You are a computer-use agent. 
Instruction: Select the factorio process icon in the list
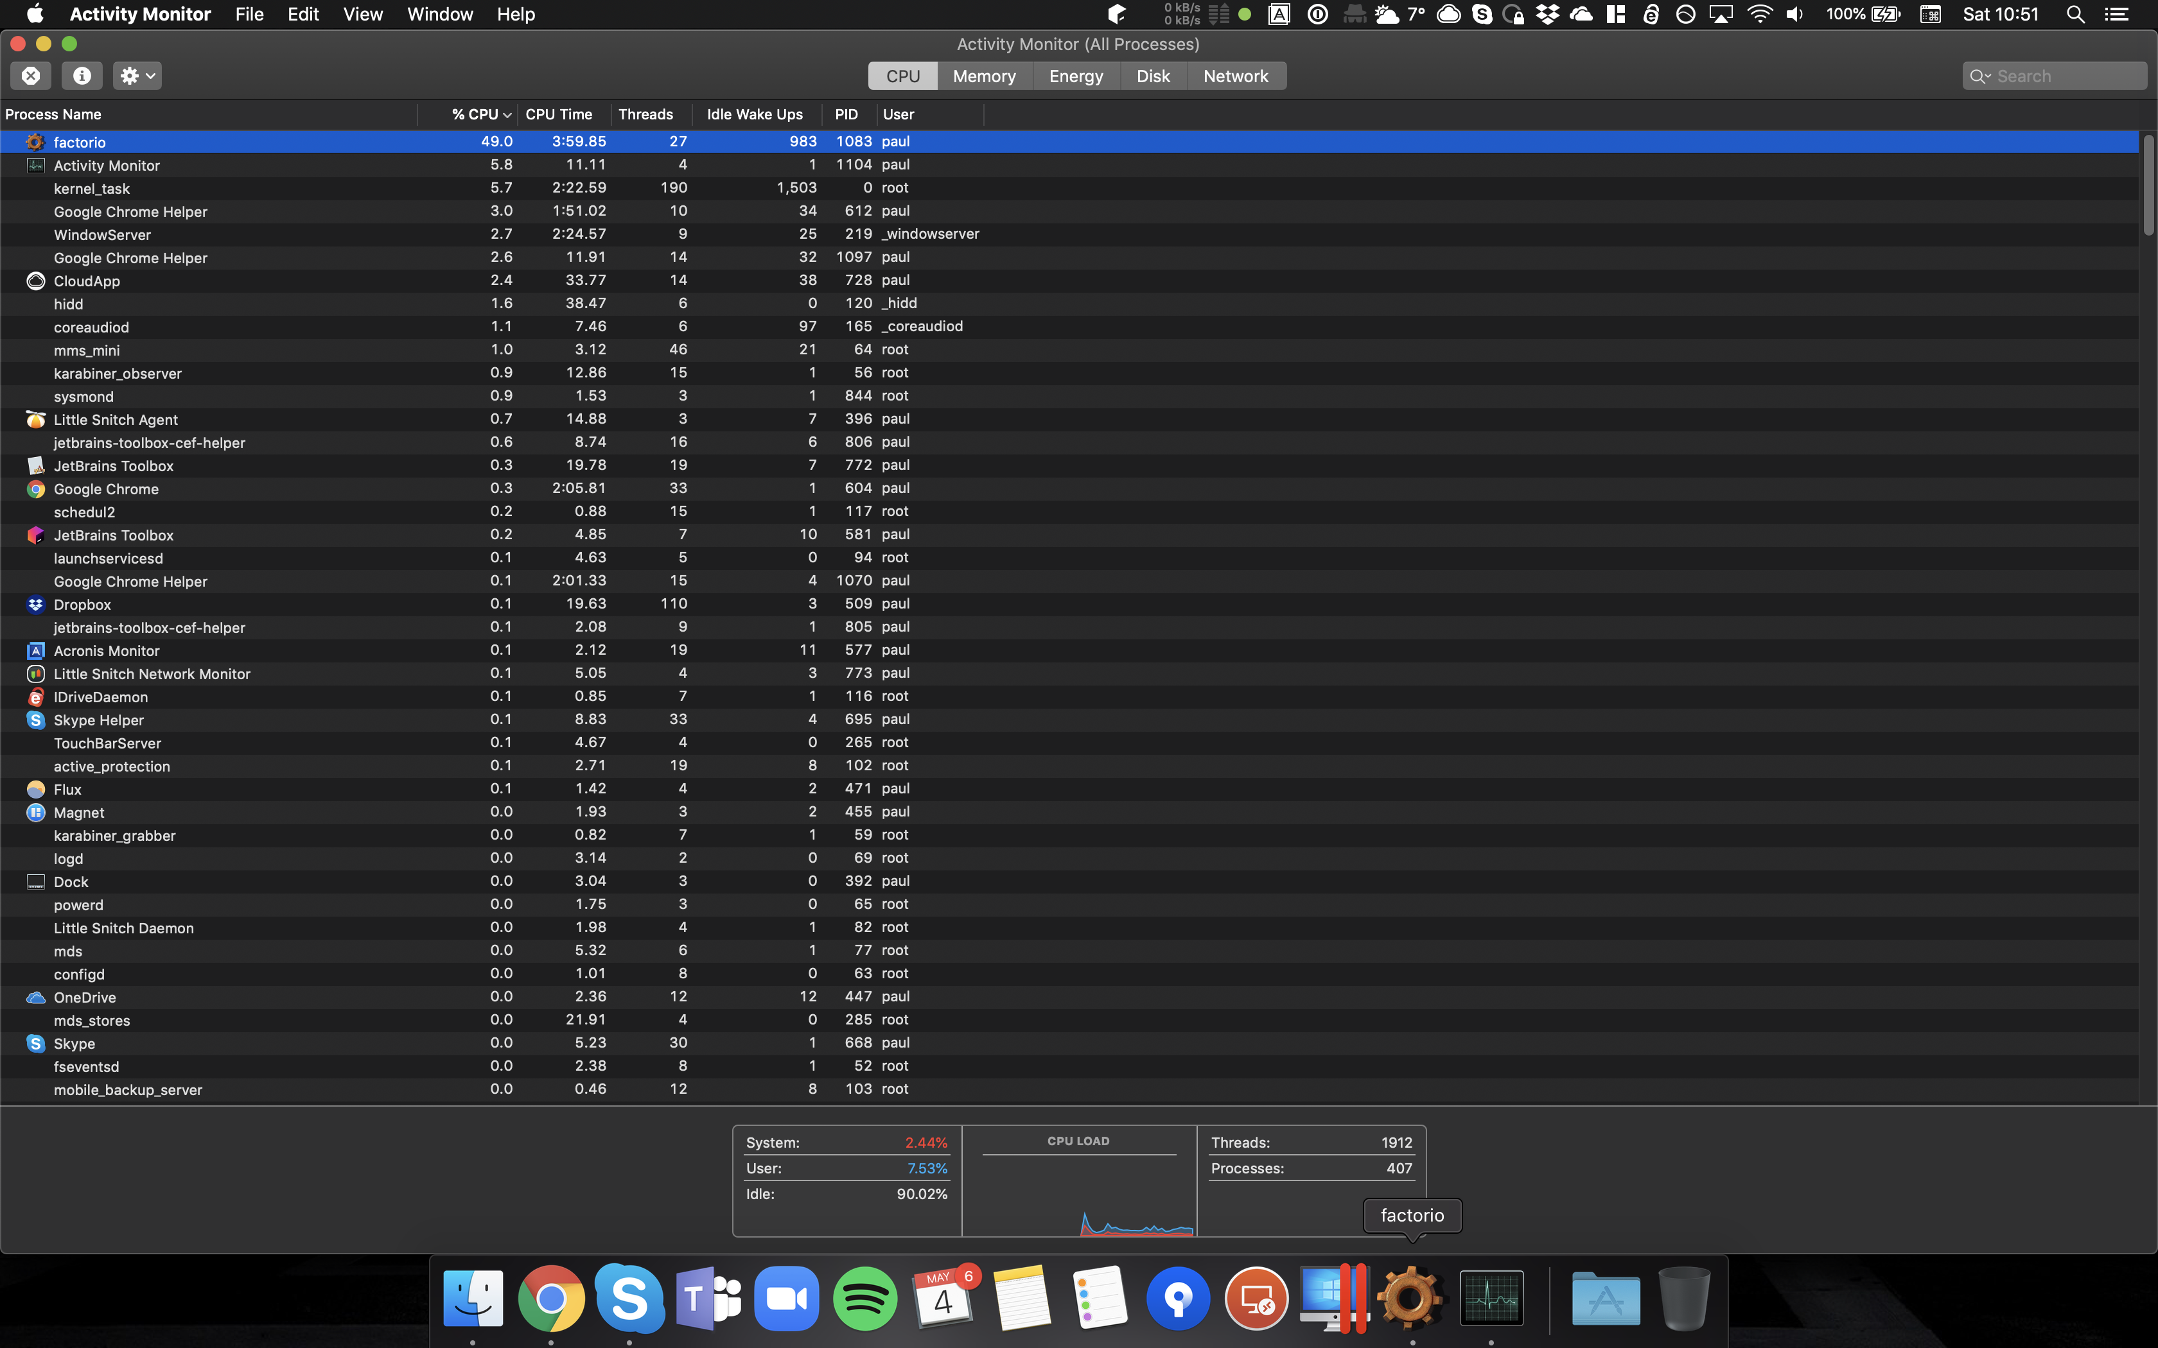(x=36, y=142)
